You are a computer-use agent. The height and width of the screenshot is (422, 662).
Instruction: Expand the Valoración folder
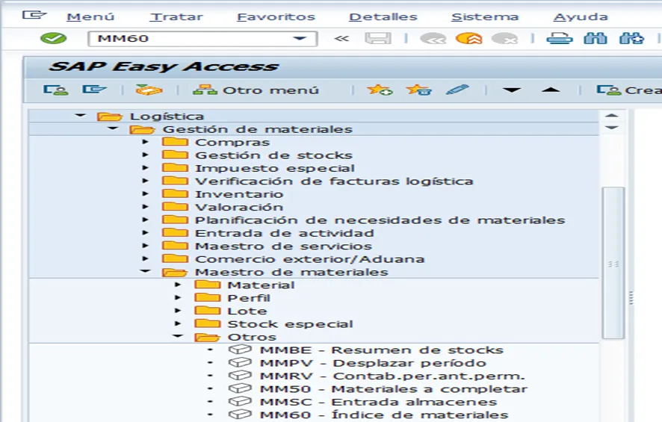pyautogui.click(x=145, y=207)
